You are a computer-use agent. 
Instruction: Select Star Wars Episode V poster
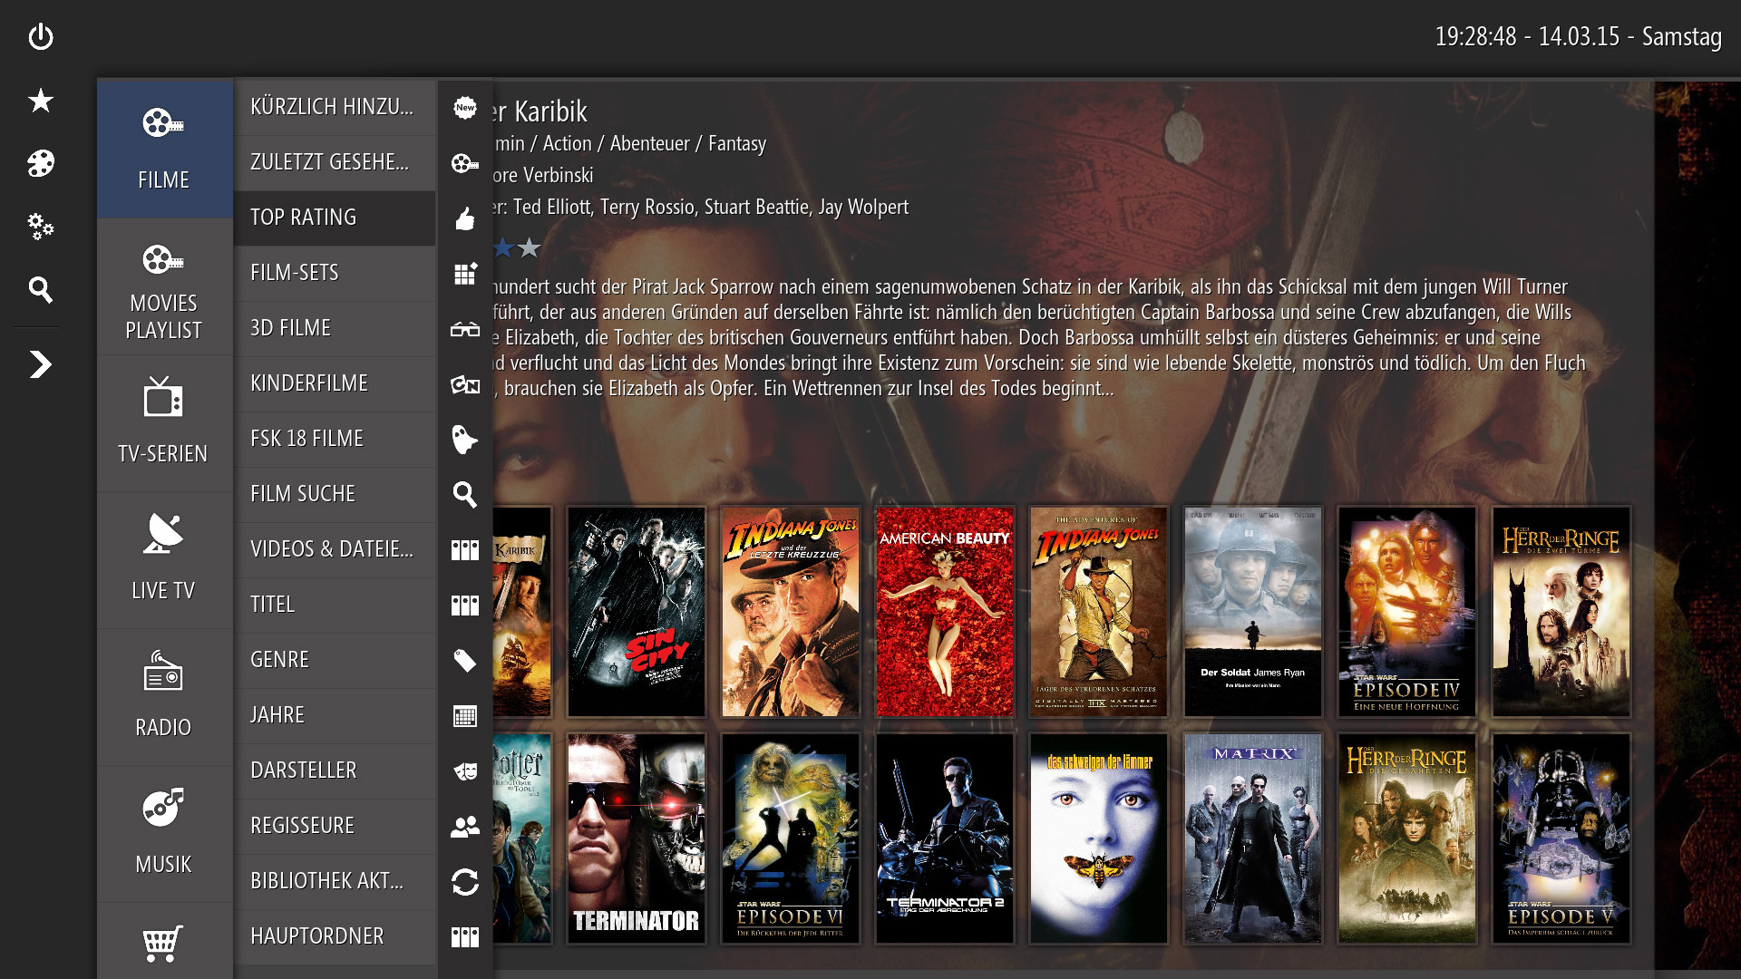[1561, 838]
